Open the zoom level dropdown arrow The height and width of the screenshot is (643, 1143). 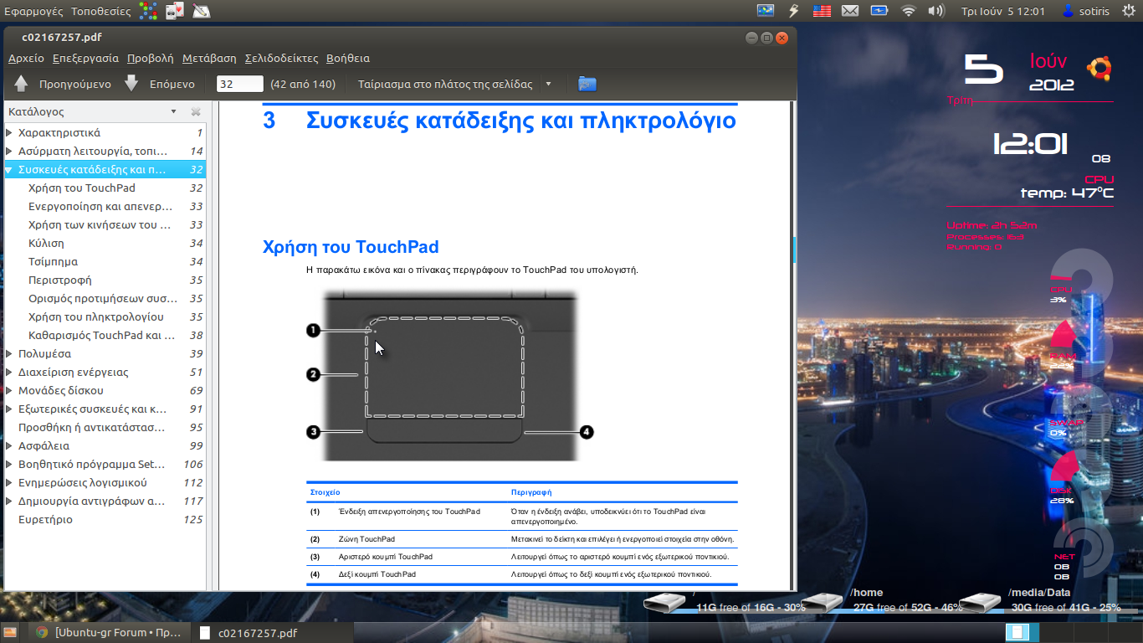point(549,84)
